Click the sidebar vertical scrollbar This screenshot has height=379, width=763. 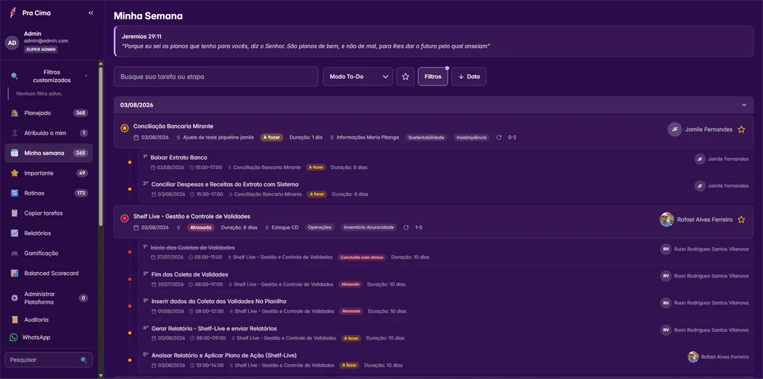(101, 146)
